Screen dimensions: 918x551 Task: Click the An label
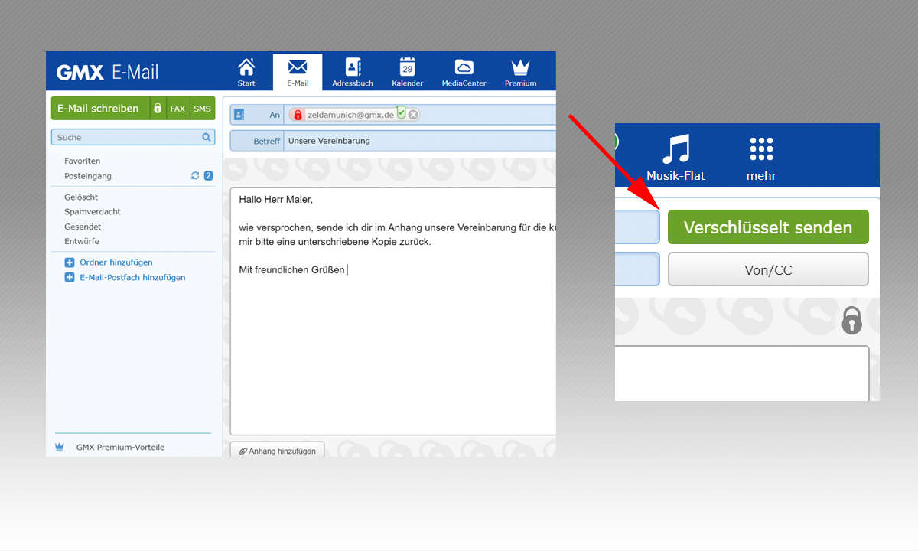click(x=275, y=115)
